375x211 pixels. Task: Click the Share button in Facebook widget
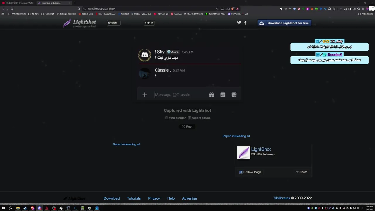click(x=301, y=172)
